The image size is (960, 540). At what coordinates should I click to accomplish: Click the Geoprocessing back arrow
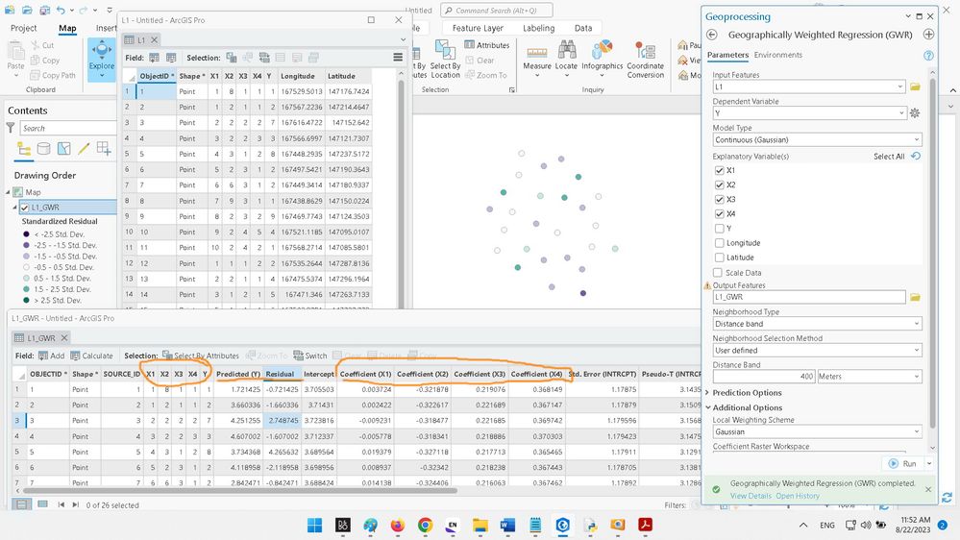711,35
